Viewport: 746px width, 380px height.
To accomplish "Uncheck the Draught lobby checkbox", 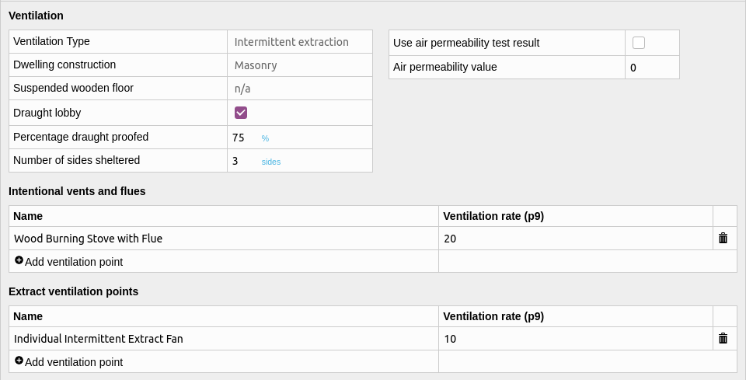I will click(241, 113).
